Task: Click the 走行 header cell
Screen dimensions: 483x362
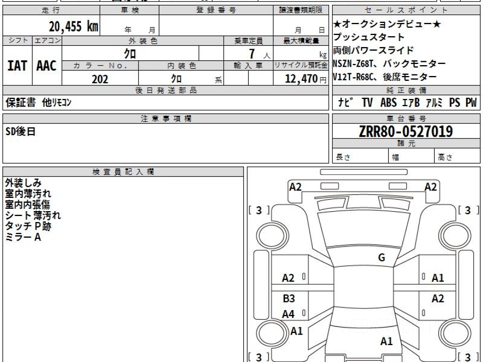Action: click(51, 10)
